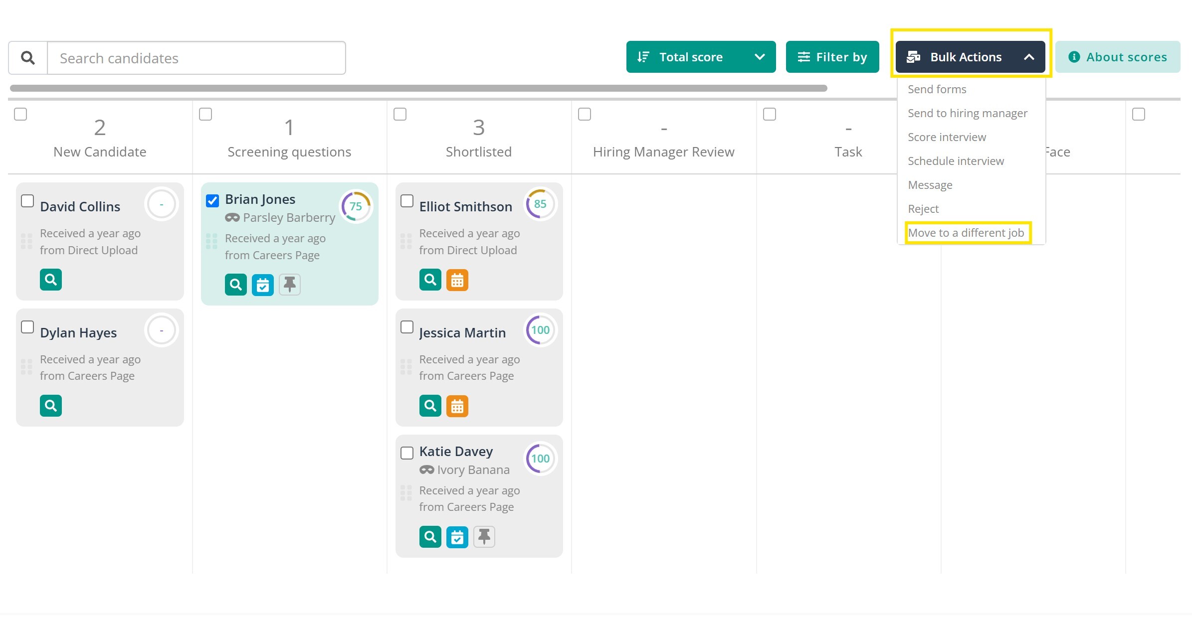Click Elliot Smithson score ring 85

click(x=540, y=204)
